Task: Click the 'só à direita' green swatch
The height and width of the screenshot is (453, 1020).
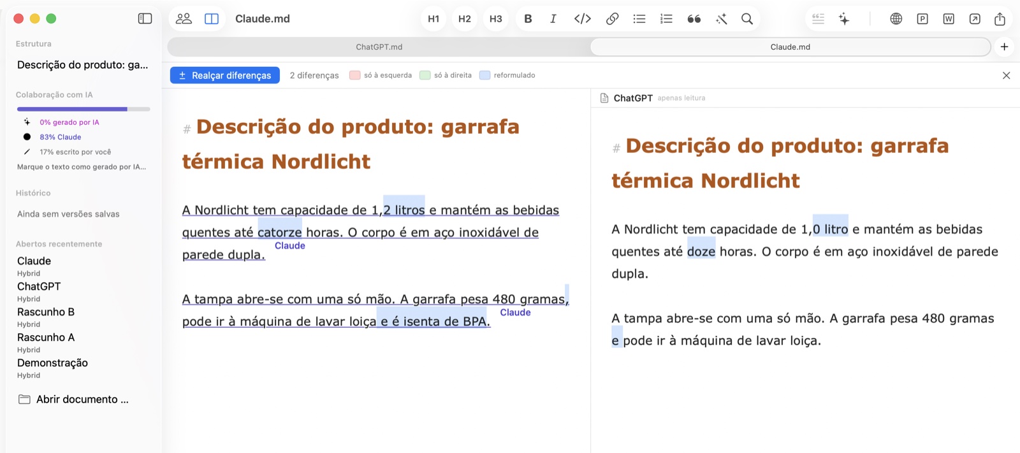Action: click(425, 75)
